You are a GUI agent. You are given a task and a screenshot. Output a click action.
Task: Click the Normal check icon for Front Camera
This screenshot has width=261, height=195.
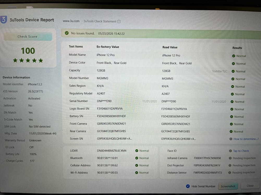pos(231,124)
